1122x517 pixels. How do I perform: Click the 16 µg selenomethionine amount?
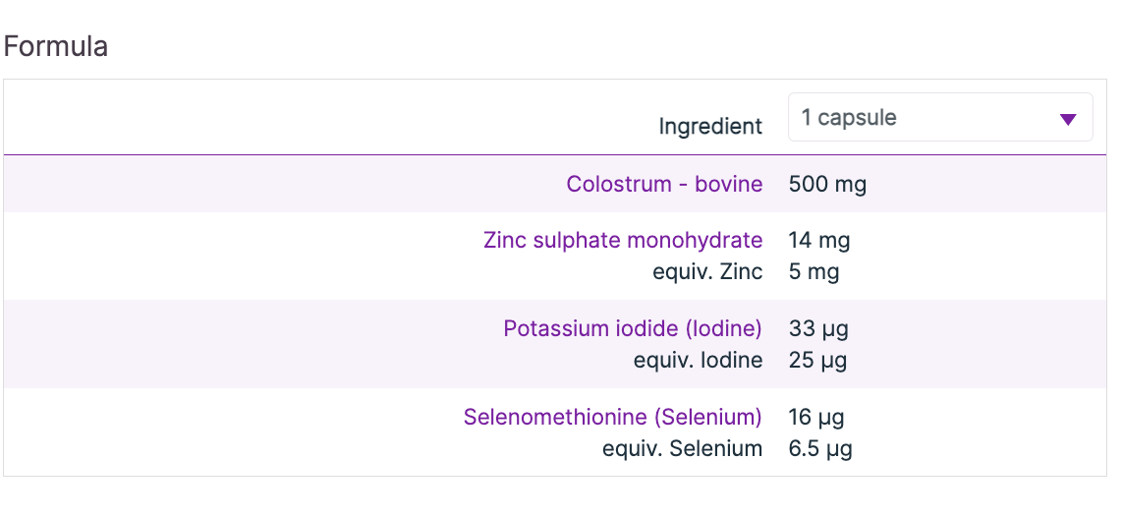pyautogui.click(x=816, y=417)
